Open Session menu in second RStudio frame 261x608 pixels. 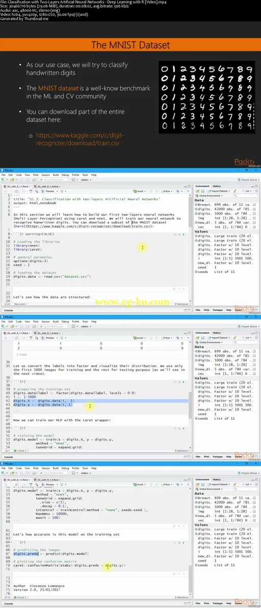point(46,322)
